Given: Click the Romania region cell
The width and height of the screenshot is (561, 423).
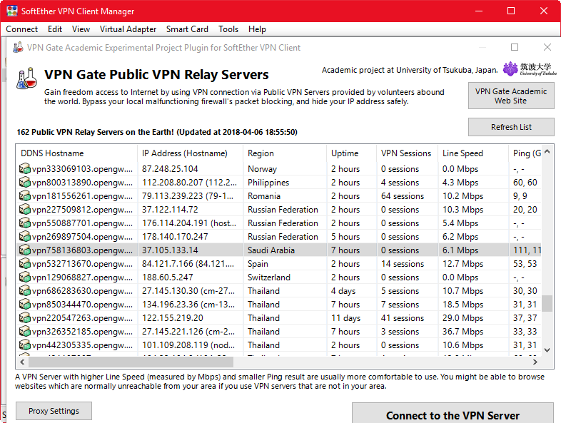Looking at the screenshot, I should pyautogui.click(x=264, y=196).
